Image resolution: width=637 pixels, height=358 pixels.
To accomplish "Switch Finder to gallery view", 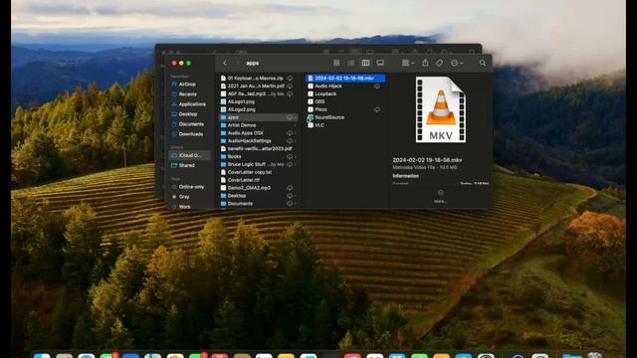I will click(x=380, y=63).
